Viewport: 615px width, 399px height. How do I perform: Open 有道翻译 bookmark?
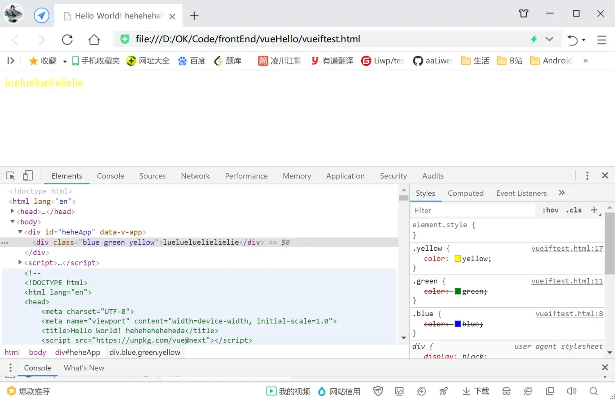click(x=332, y=61)
